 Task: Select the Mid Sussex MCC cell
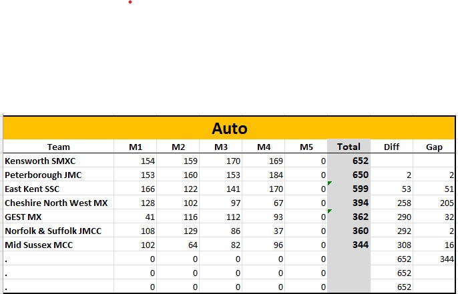pyautogui.click(x=39, y=245)
